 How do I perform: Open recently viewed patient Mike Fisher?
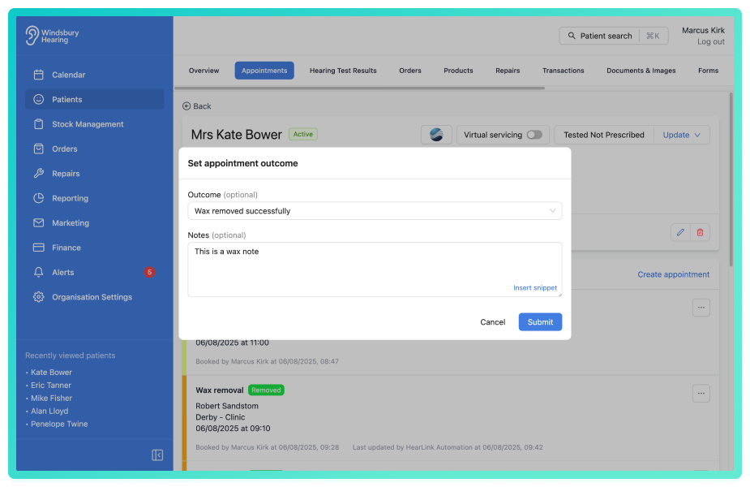tap(51, 398)
